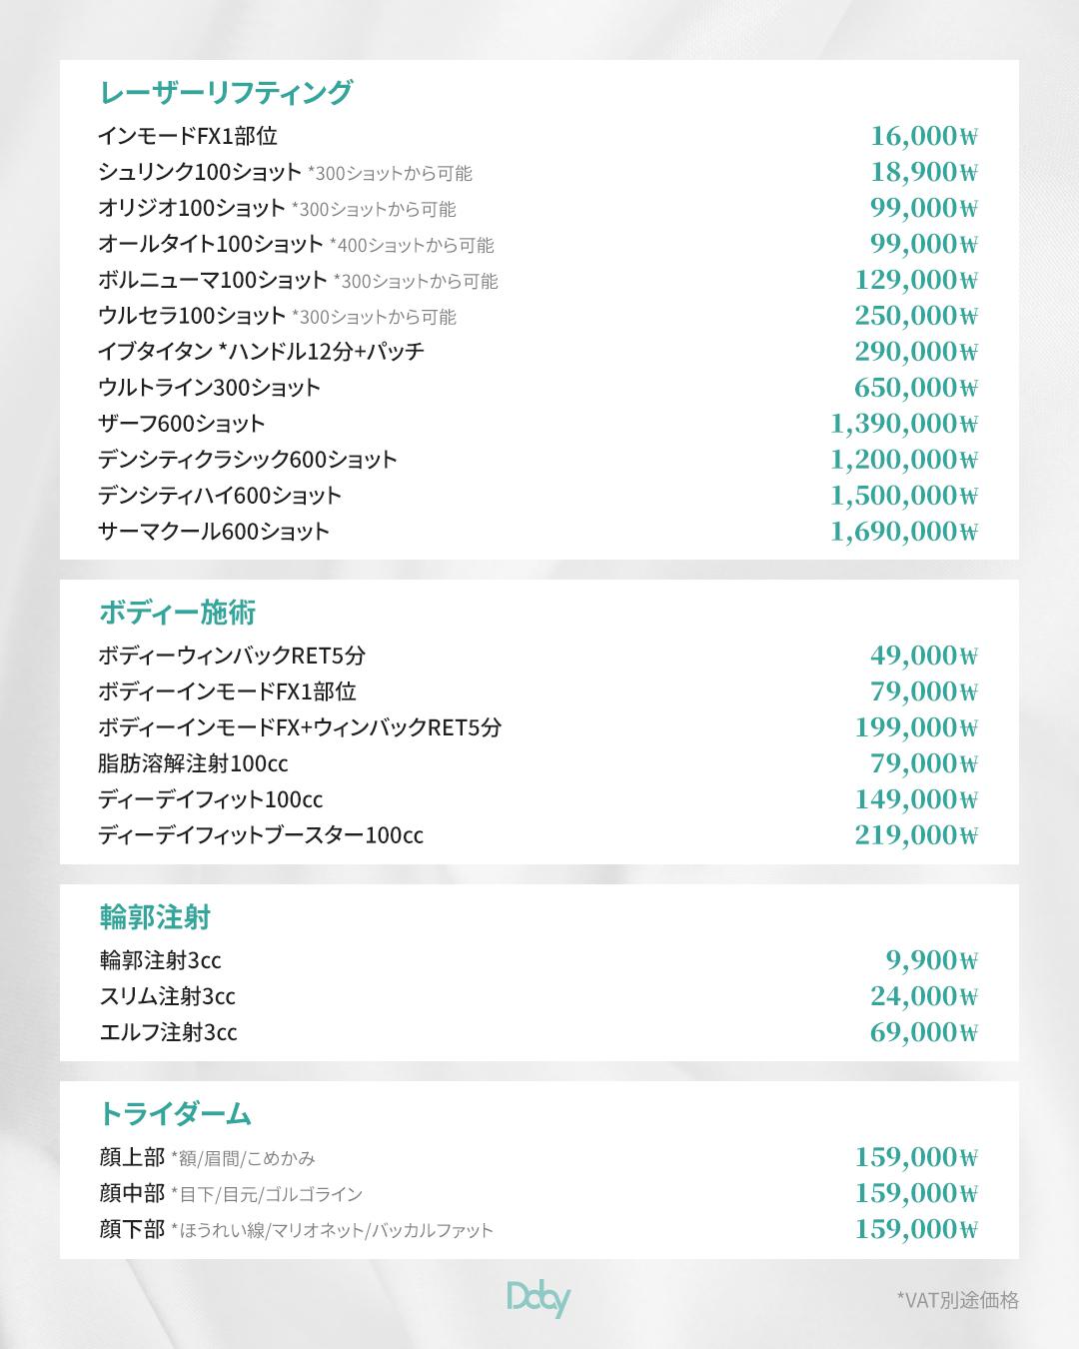
Task: Click the トライダーム section heading
Action: click(x=175, y=1113)
